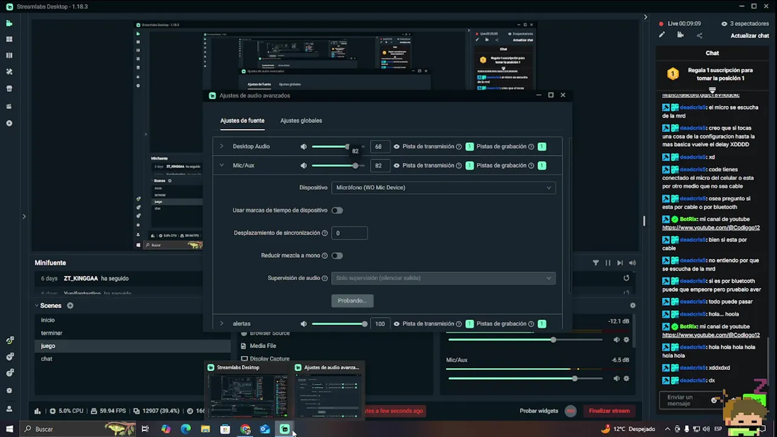Toggle Desktop Audio stream visibility eye
The image size is (777, 437).
(396, 146)
